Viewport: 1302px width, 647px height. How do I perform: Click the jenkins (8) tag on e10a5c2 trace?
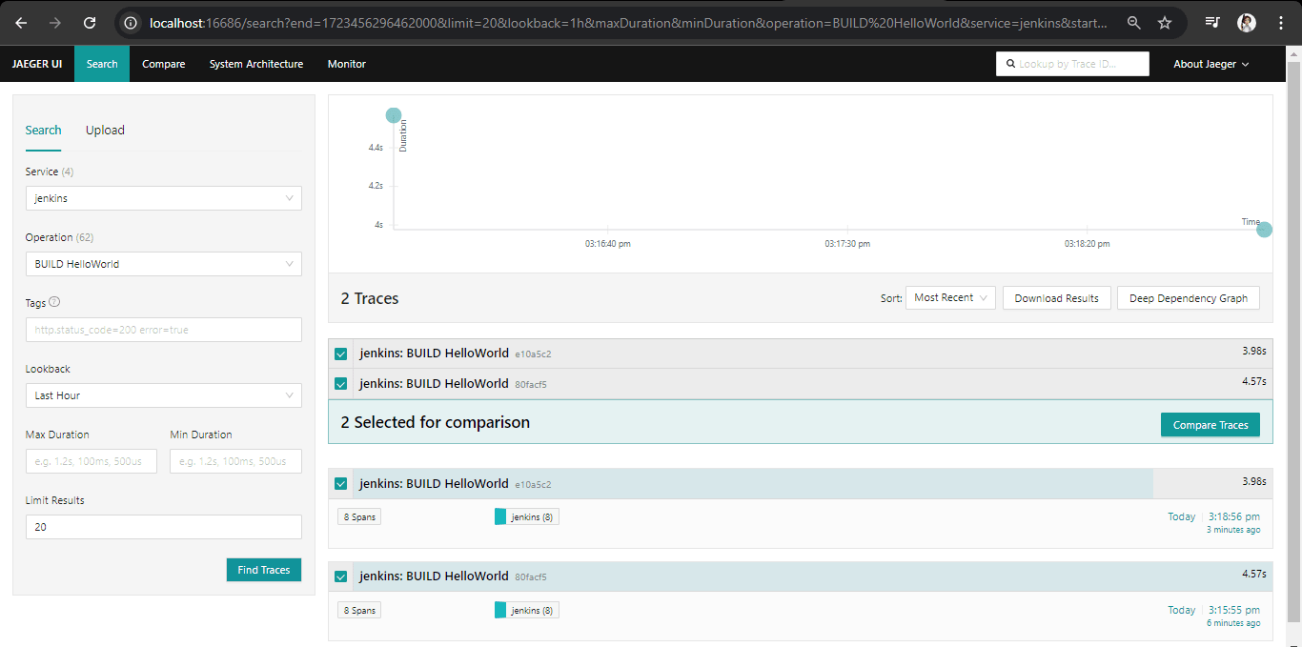(x=526, y=516)
